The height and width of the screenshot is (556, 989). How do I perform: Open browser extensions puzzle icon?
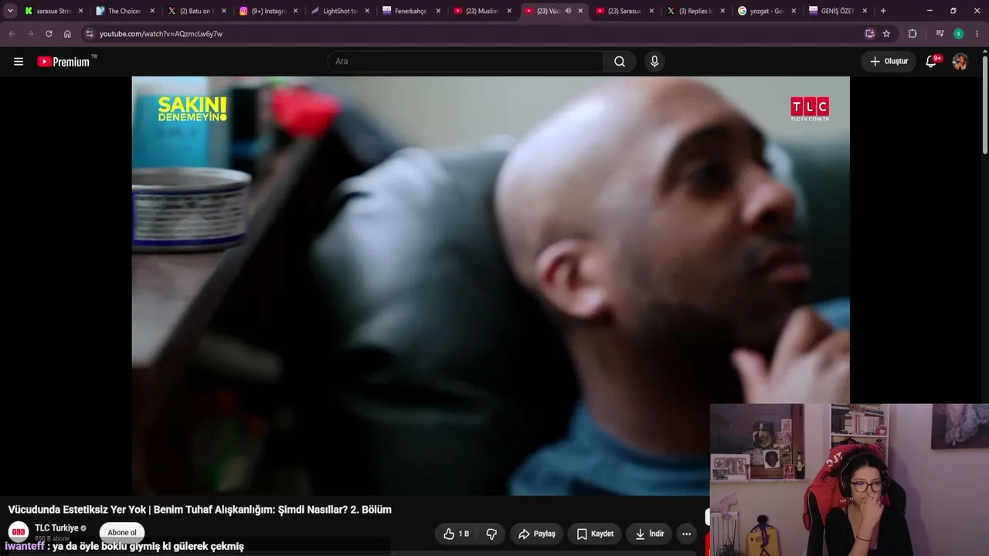click(x=913, y=34)
